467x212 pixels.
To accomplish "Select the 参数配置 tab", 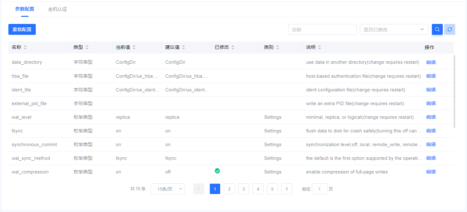I will pos(24,9).
